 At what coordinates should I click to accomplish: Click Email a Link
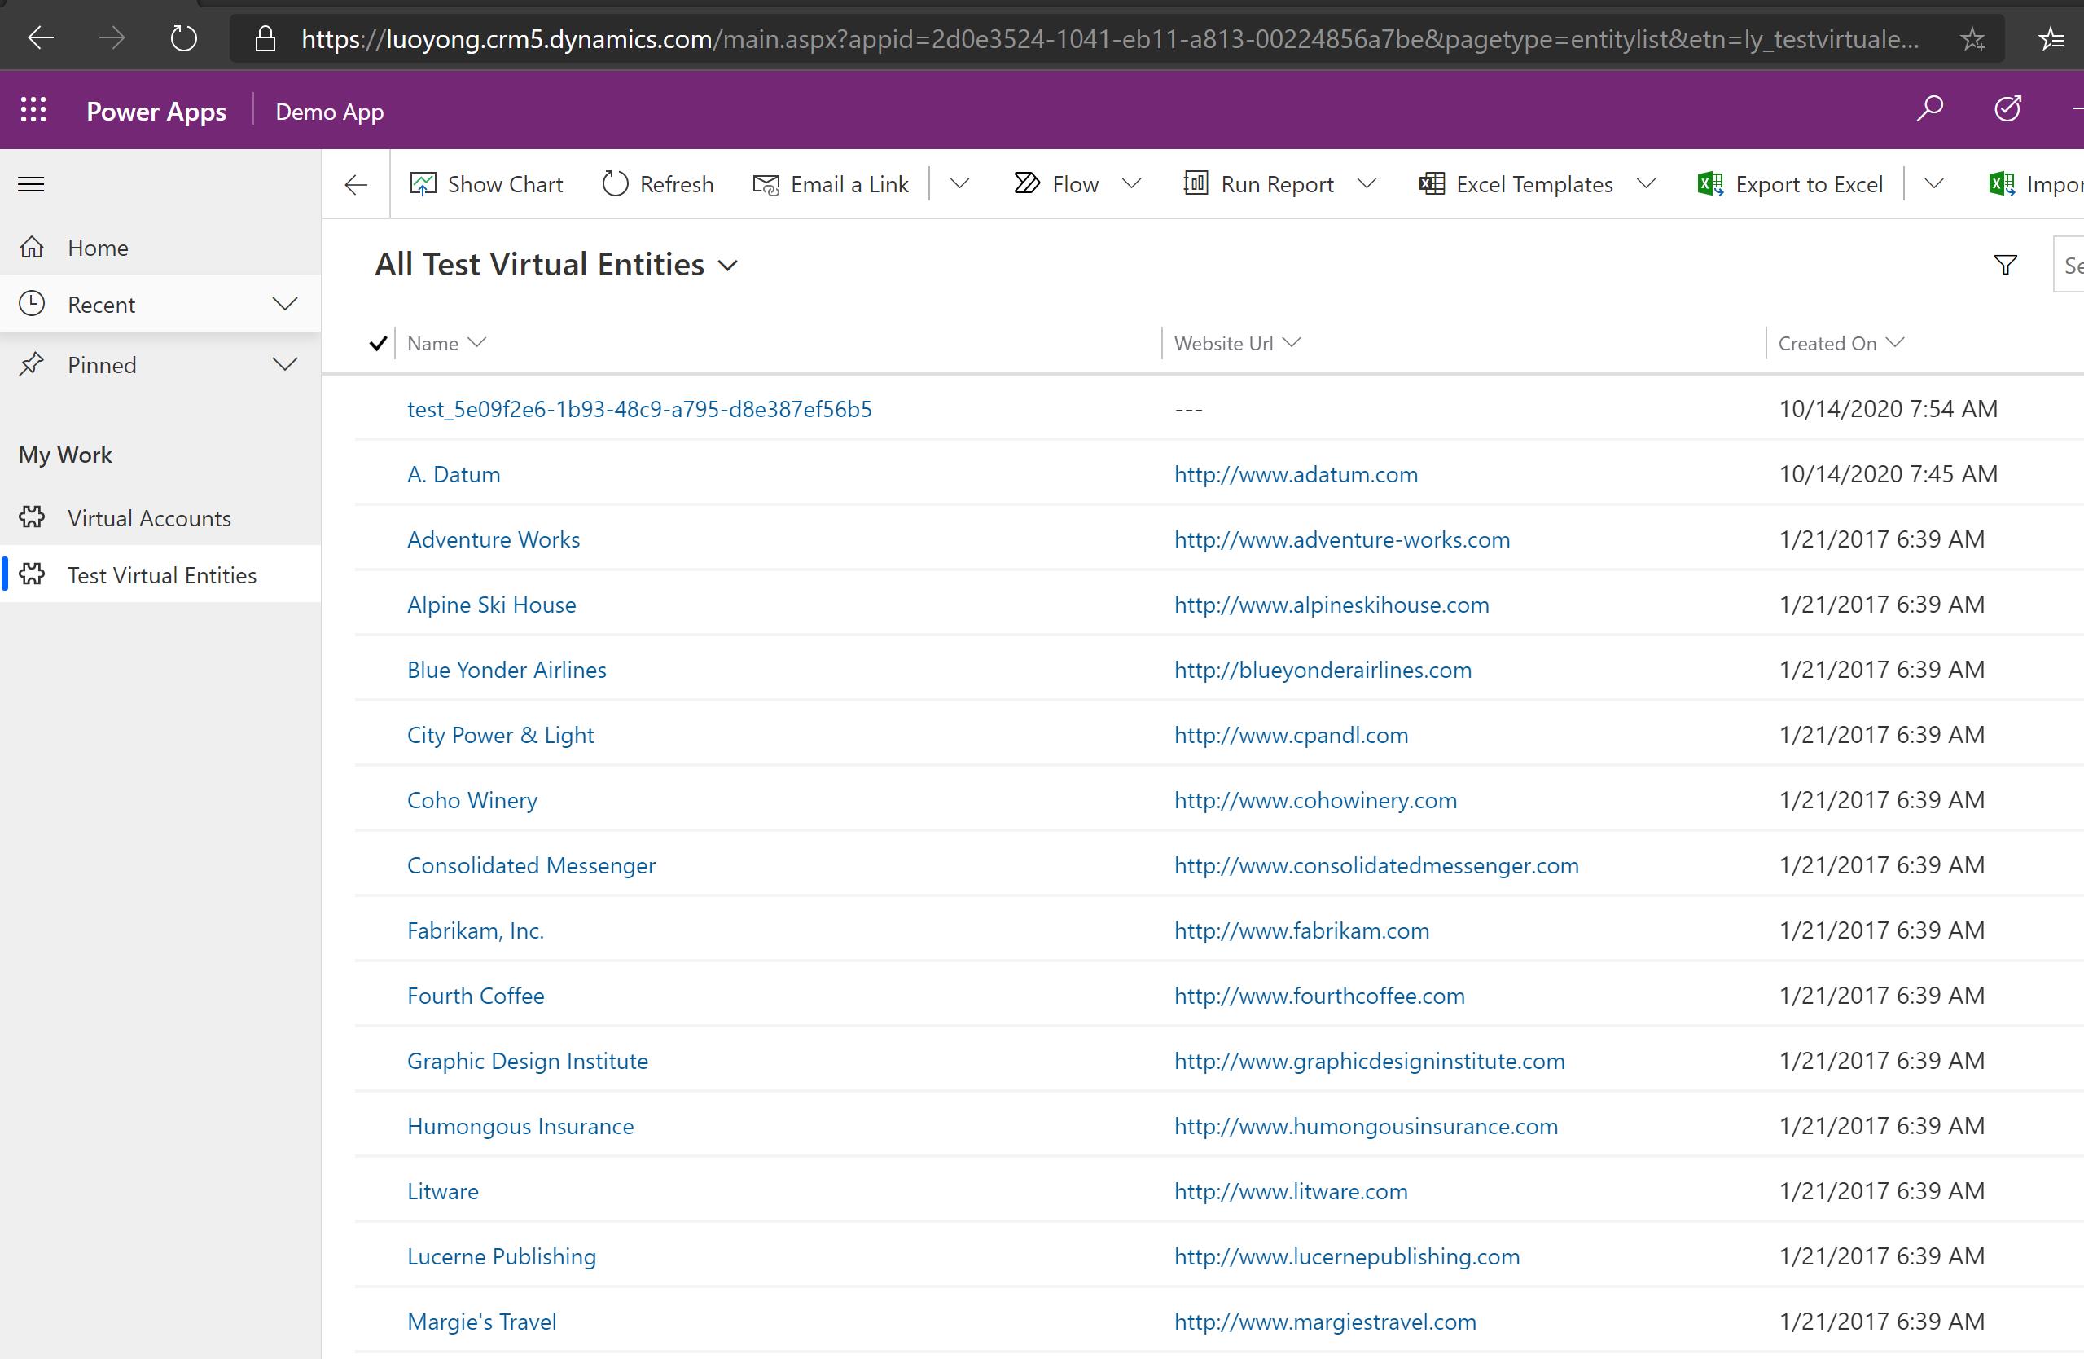coord(830,184)
